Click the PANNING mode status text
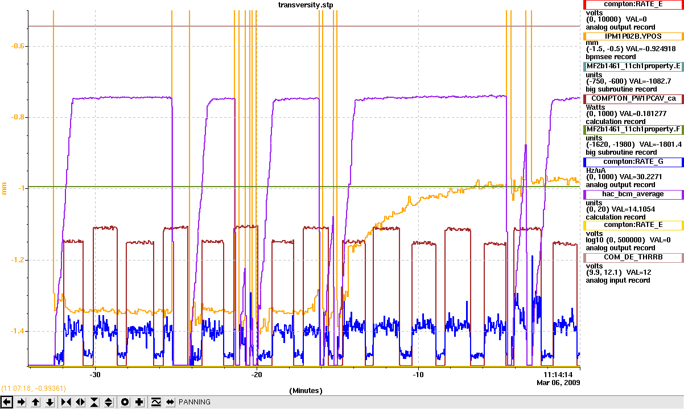This screenshot has height=409, width=684. click(195, 402)
